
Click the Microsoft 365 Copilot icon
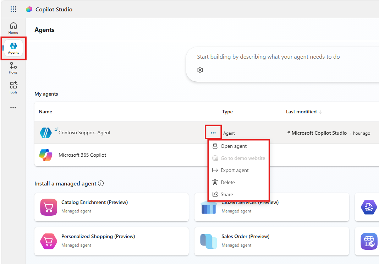[46, 155]
